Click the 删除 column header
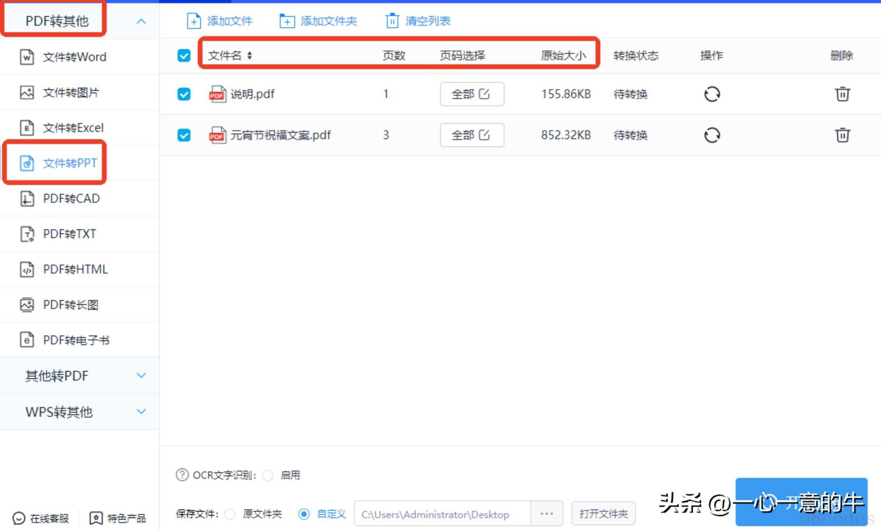The height and width of the screenshot is (530, 881). click(842, 55)
